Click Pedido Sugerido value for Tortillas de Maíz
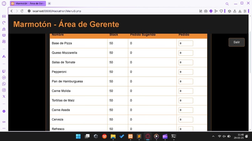The width and height of the screenshot is (252, 141). 131,100
